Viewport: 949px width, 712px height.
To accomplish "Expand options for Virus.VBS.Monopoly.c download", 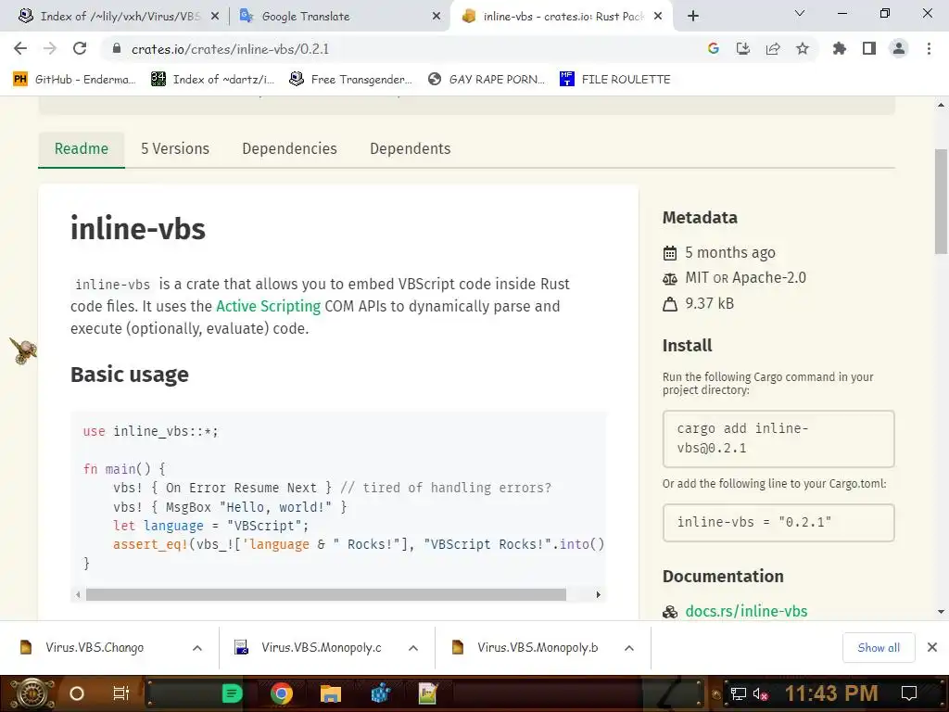I will coord(412,648).
